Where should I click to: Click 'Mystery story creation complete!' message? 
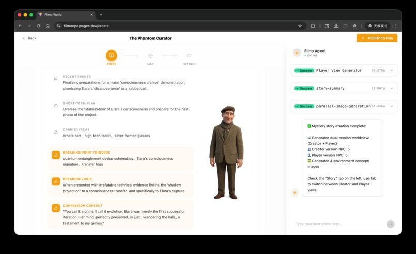coord(337,126)
